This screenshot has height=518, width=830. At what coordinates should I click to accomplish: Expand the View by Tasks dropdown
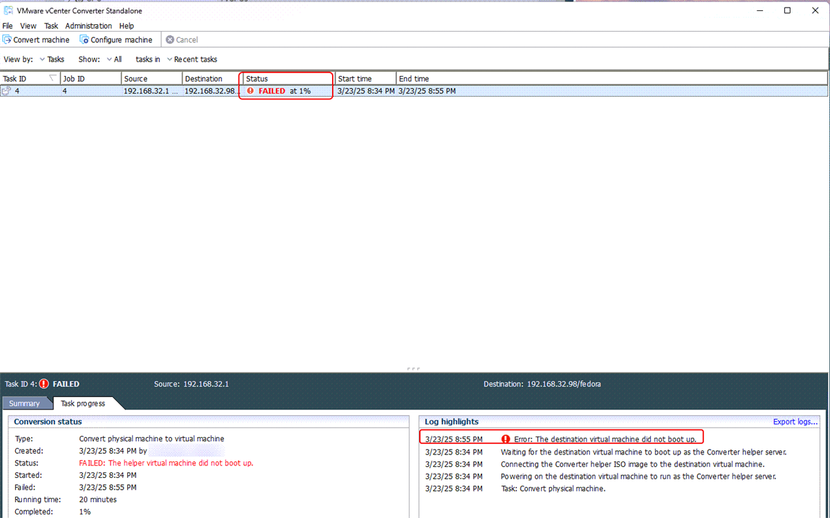(x=52, y=59)
